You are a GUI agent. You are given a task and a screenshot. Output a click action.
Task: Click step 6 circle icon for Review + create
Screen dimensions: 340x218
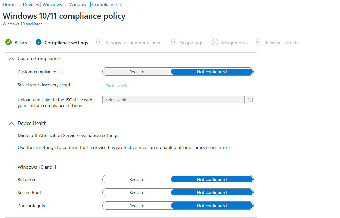(x=259, y=42)
